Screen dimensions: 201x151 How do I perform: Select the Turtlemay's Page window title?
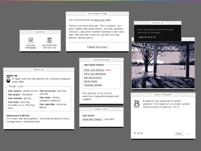click(97, 13)
